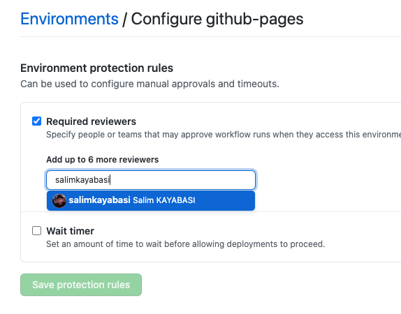Focus the reviewer search input field
401x314 pixels.
[x=151, y=180]
